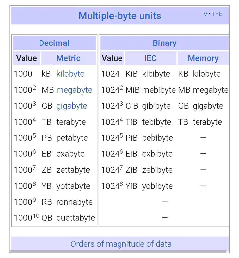This screenshot has height=258, width=239.
Task: Click the V (view template) link
Action: pyautogui.click(x=205, y=14)
